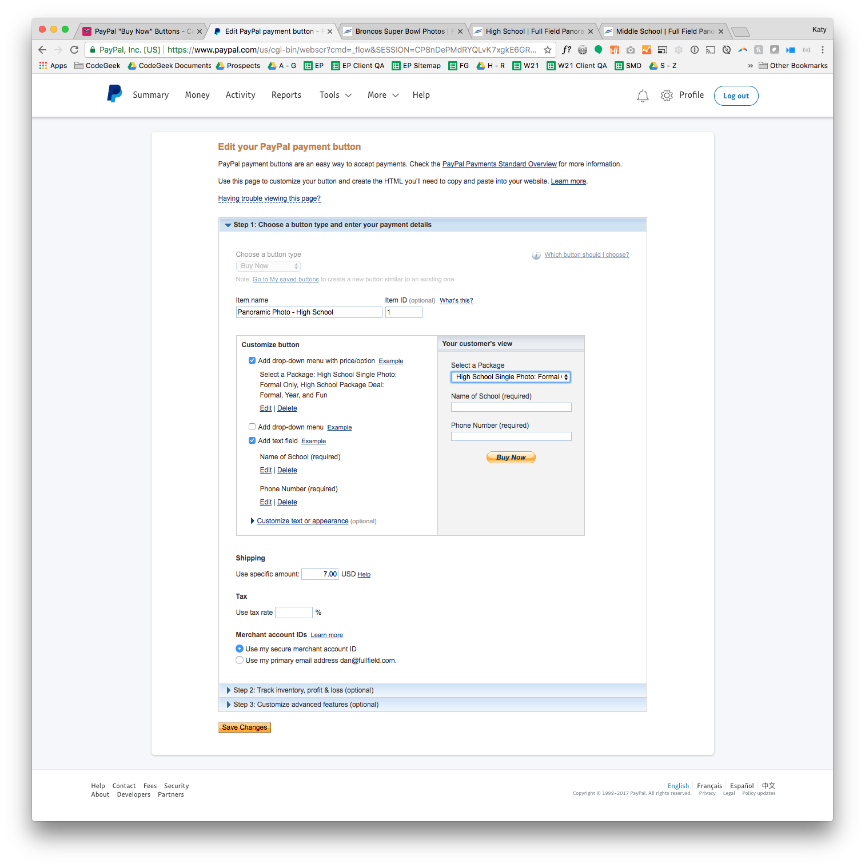
Task: Open the green Hangouts extension icon
Action: [598, 50]
